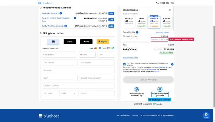Open the Australia, Sydney data center link
Viewport: 215px width, 122px height.
coord(163,32)
